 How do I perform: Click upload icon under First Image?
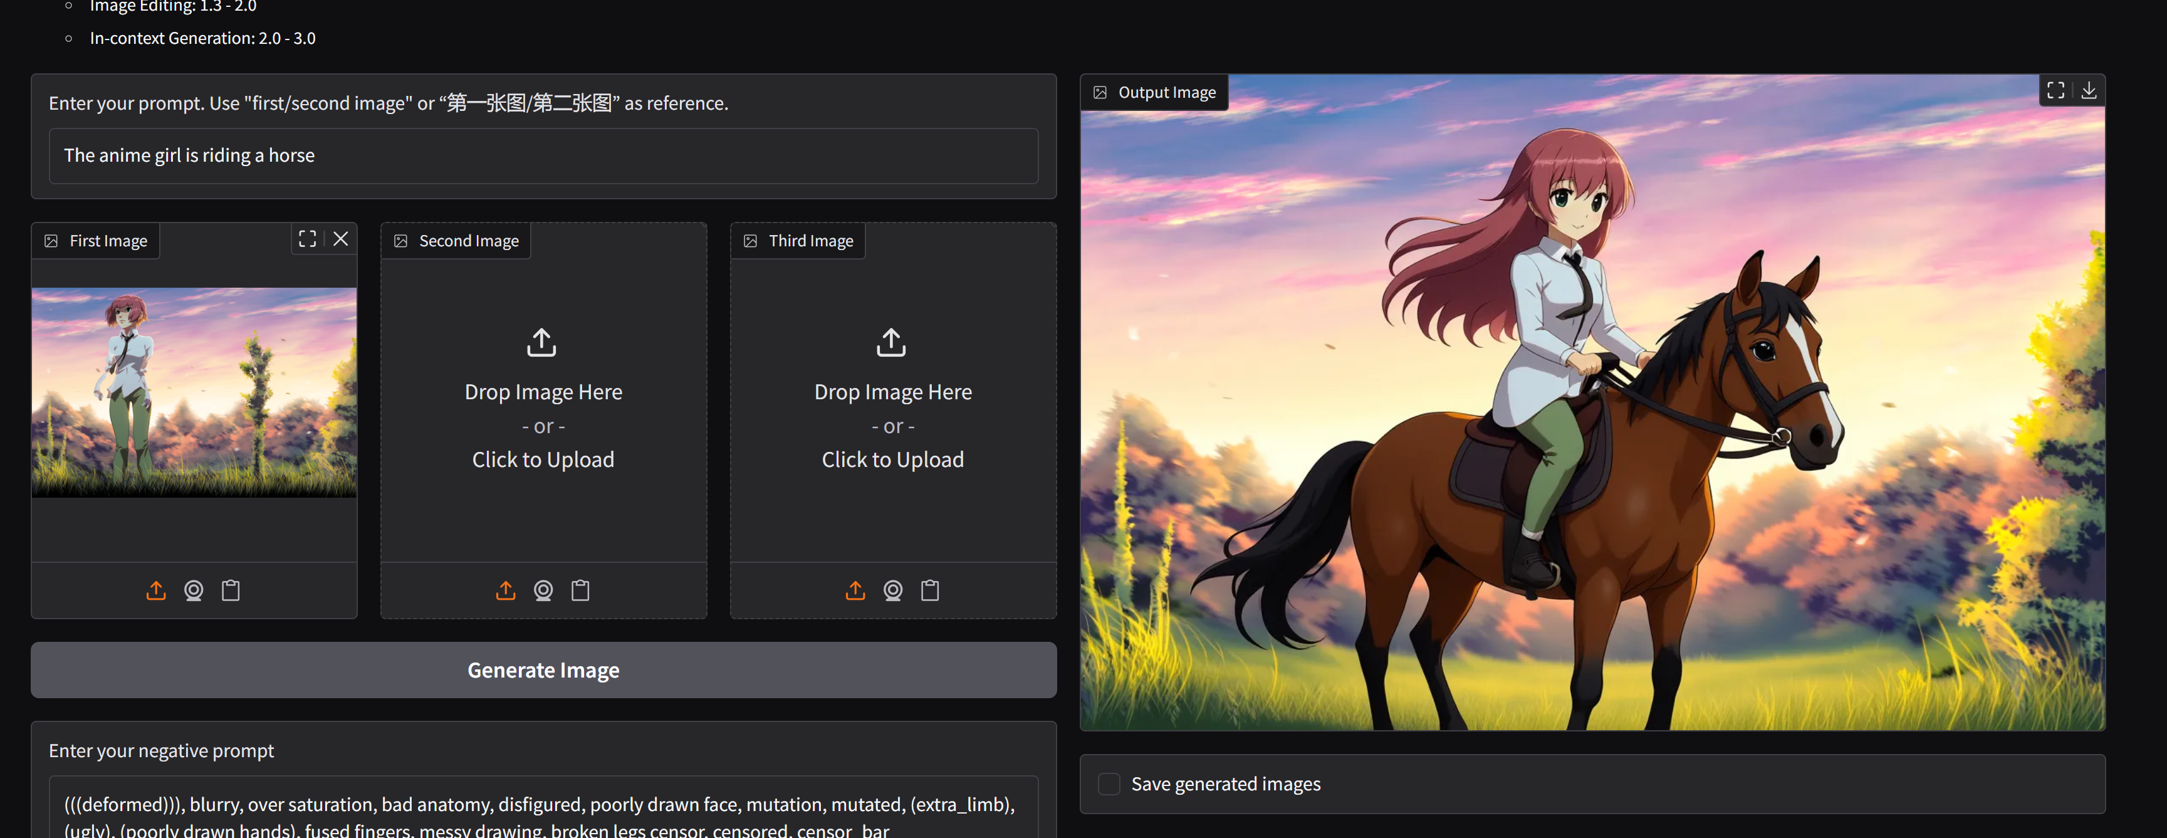pyautogui.click(x=155, y=590)
